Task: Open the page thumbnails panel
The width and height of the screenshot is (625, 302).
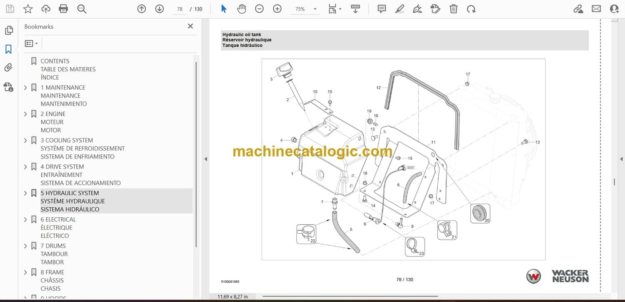Action: (8, 30)
